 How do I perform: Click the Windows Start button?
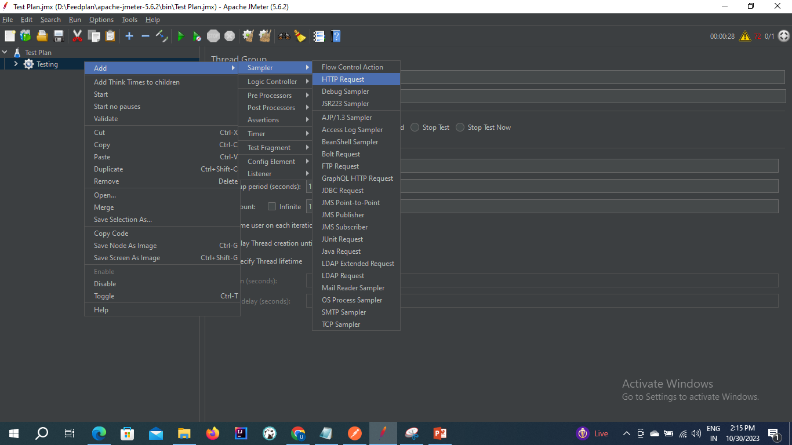coord(14,433)
